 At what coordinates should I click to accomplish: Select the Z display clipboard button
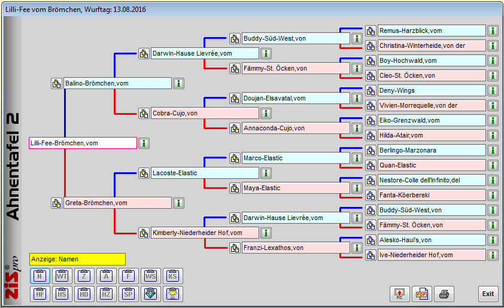84,276
